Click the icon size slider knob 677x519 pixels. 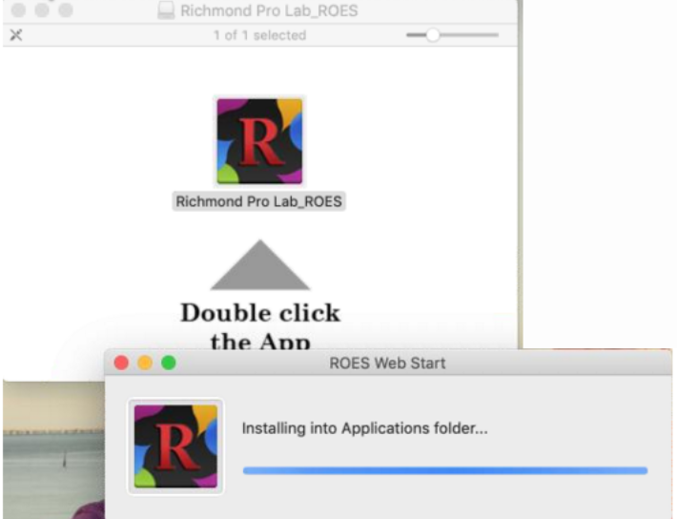(433, 35)
